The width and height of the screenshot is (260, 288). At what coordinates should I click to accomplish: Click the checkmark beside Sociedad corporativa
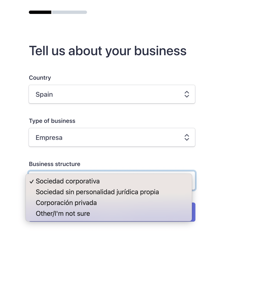point(31,181)
